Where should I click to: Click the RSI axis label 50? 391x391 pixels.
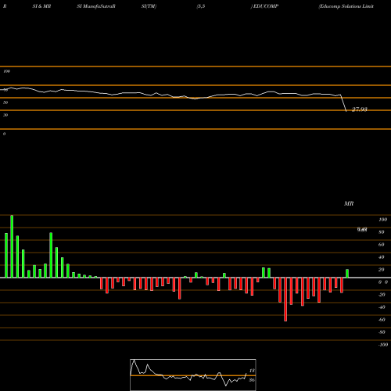(5, 102)
